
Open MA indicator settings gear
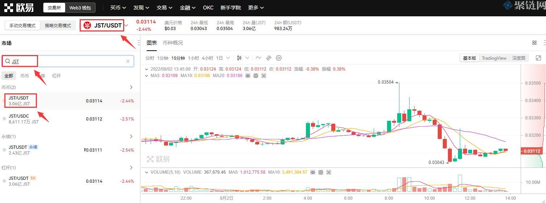pos(256,76)
